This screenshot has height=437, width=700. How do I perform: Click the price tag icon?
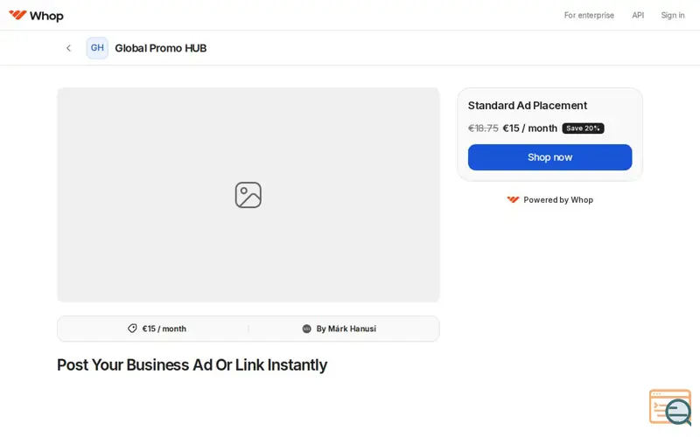(x=132, y=329)
